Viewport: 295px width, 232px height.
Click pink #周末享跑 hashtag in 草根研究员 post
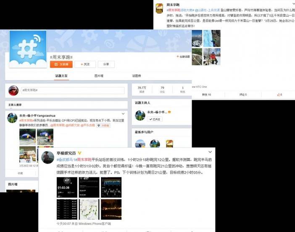(84, 160)
